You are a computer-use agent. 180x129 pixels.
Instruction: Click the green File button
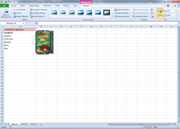tap(4, 6)
